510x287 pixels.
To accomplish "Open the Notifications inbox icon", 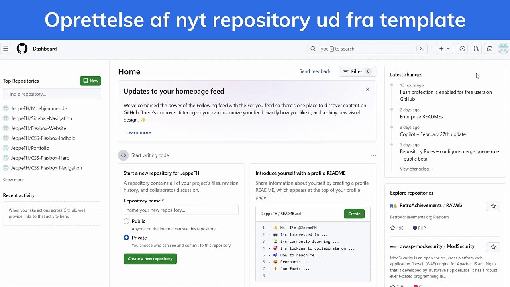I will coord(490,49).
